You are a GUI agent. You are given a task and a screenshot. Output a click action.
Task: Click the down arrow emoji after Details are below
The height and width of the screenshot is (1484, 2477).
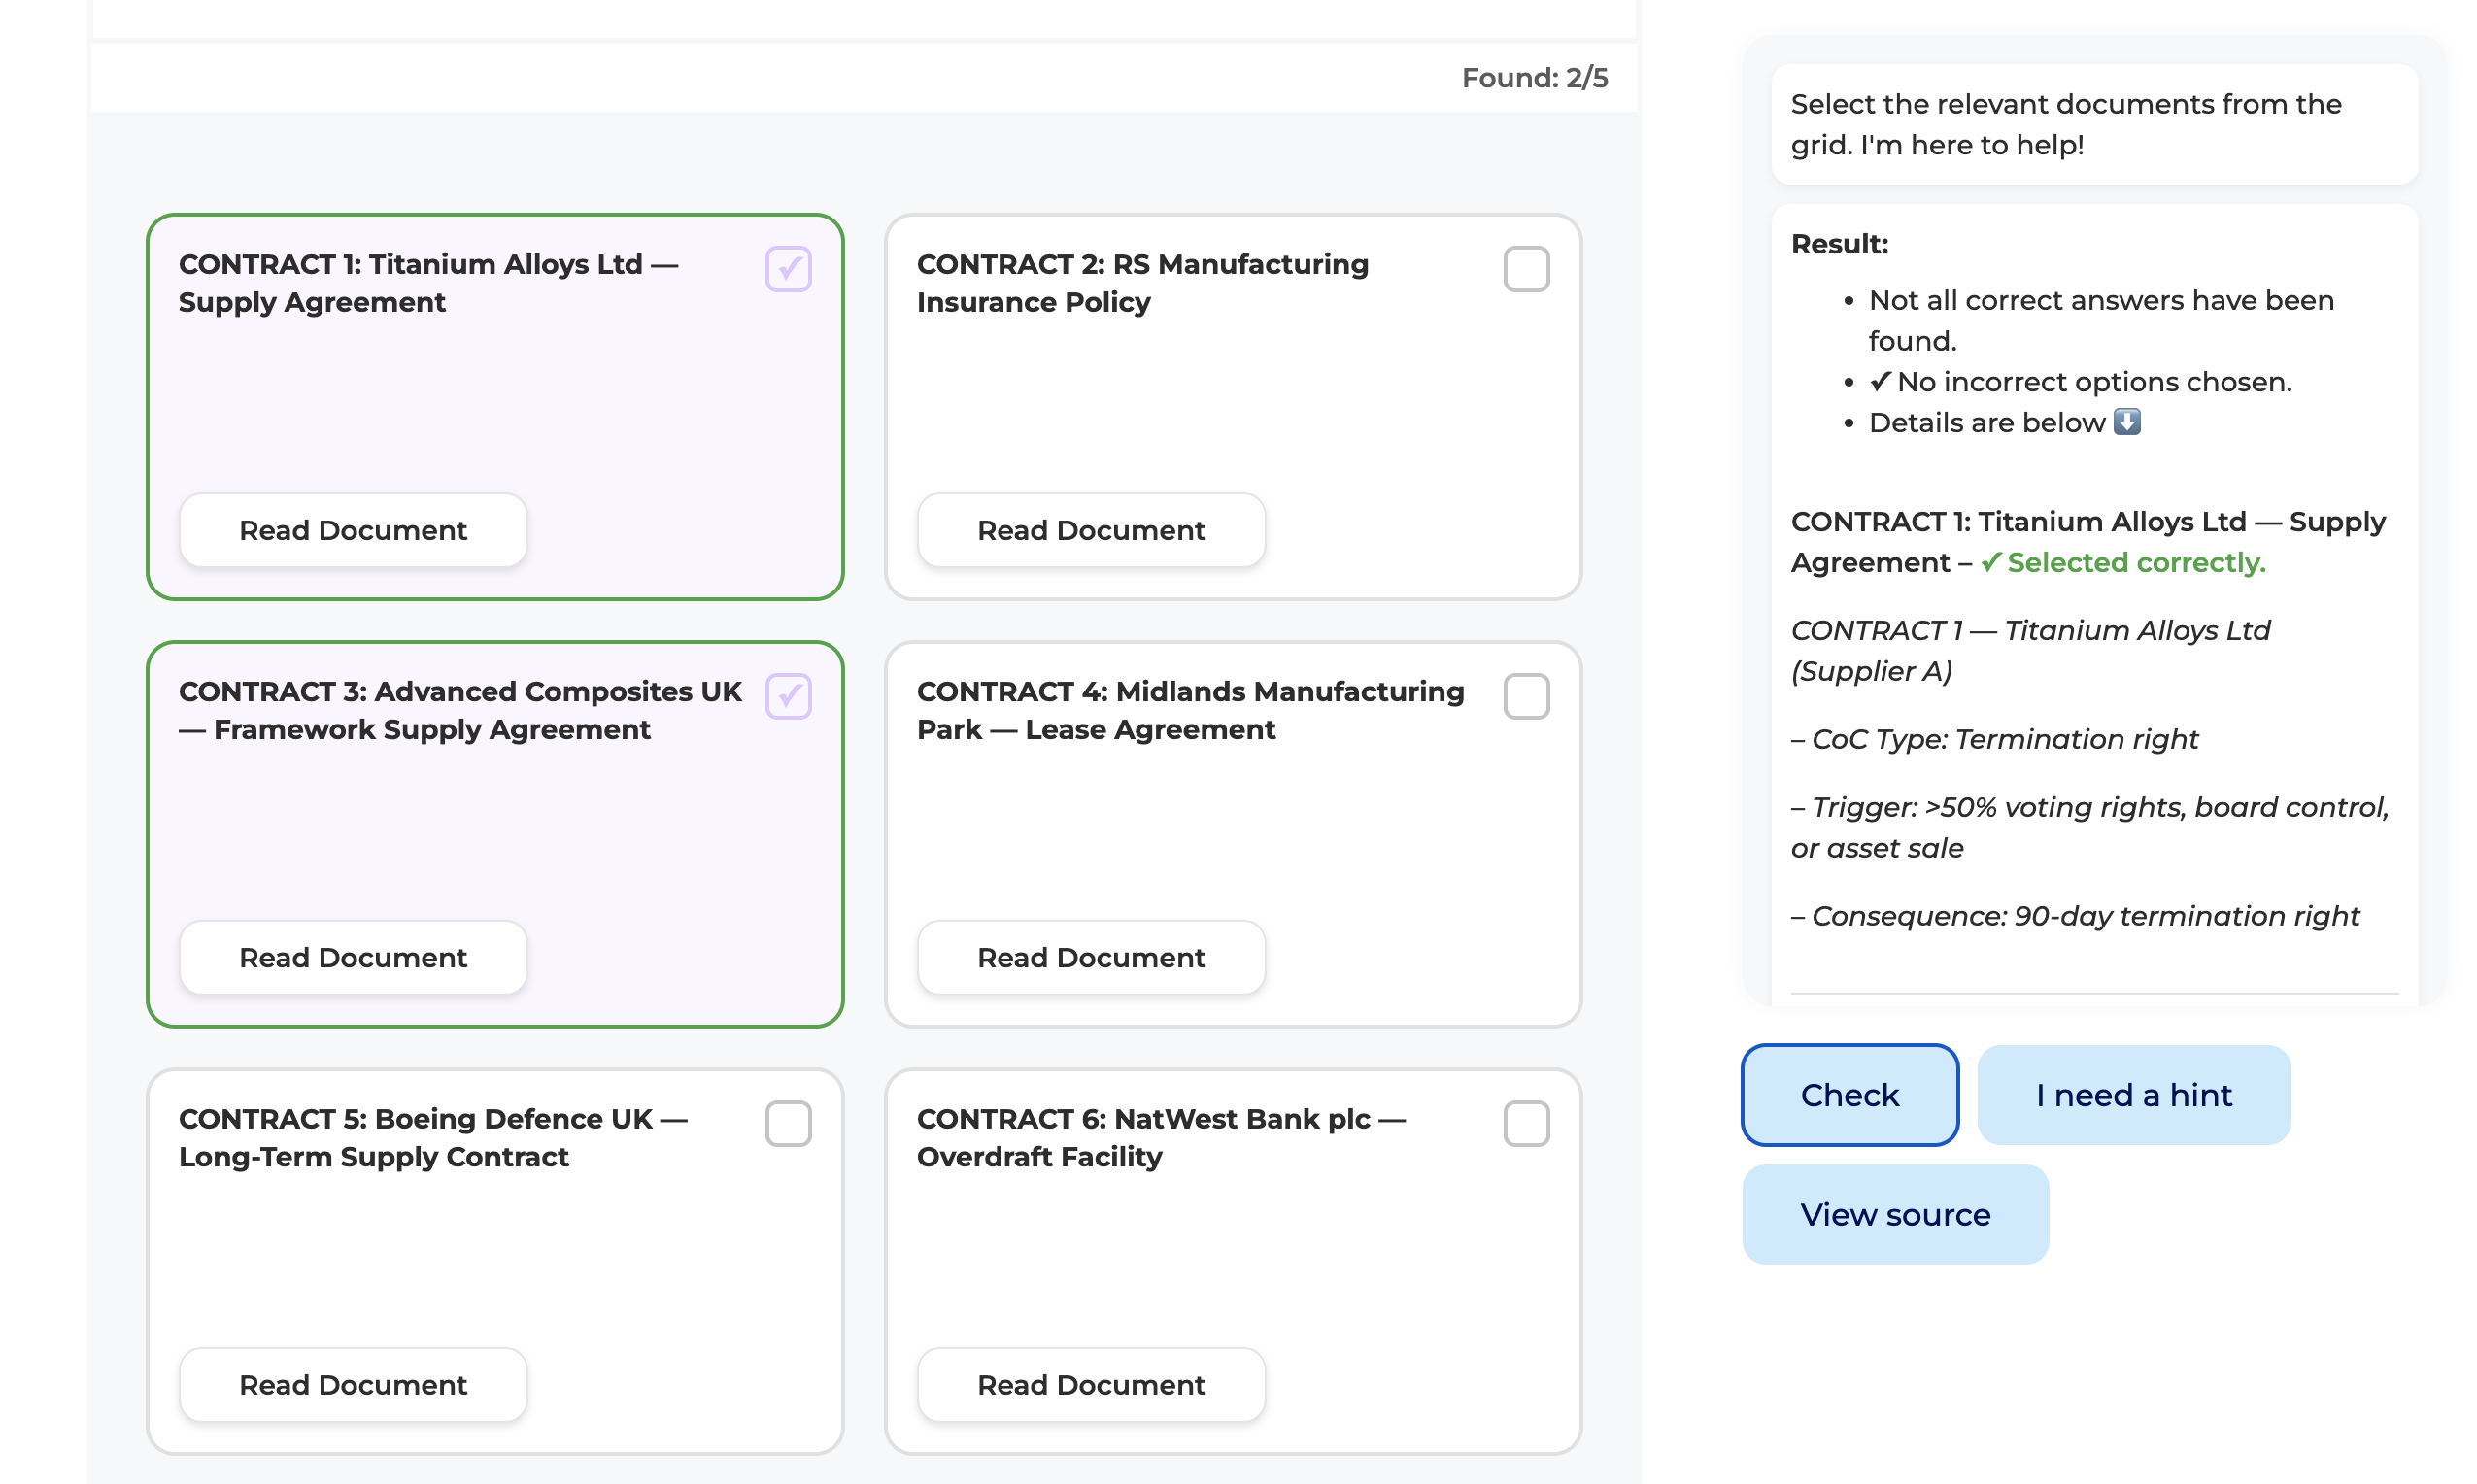2127,422
